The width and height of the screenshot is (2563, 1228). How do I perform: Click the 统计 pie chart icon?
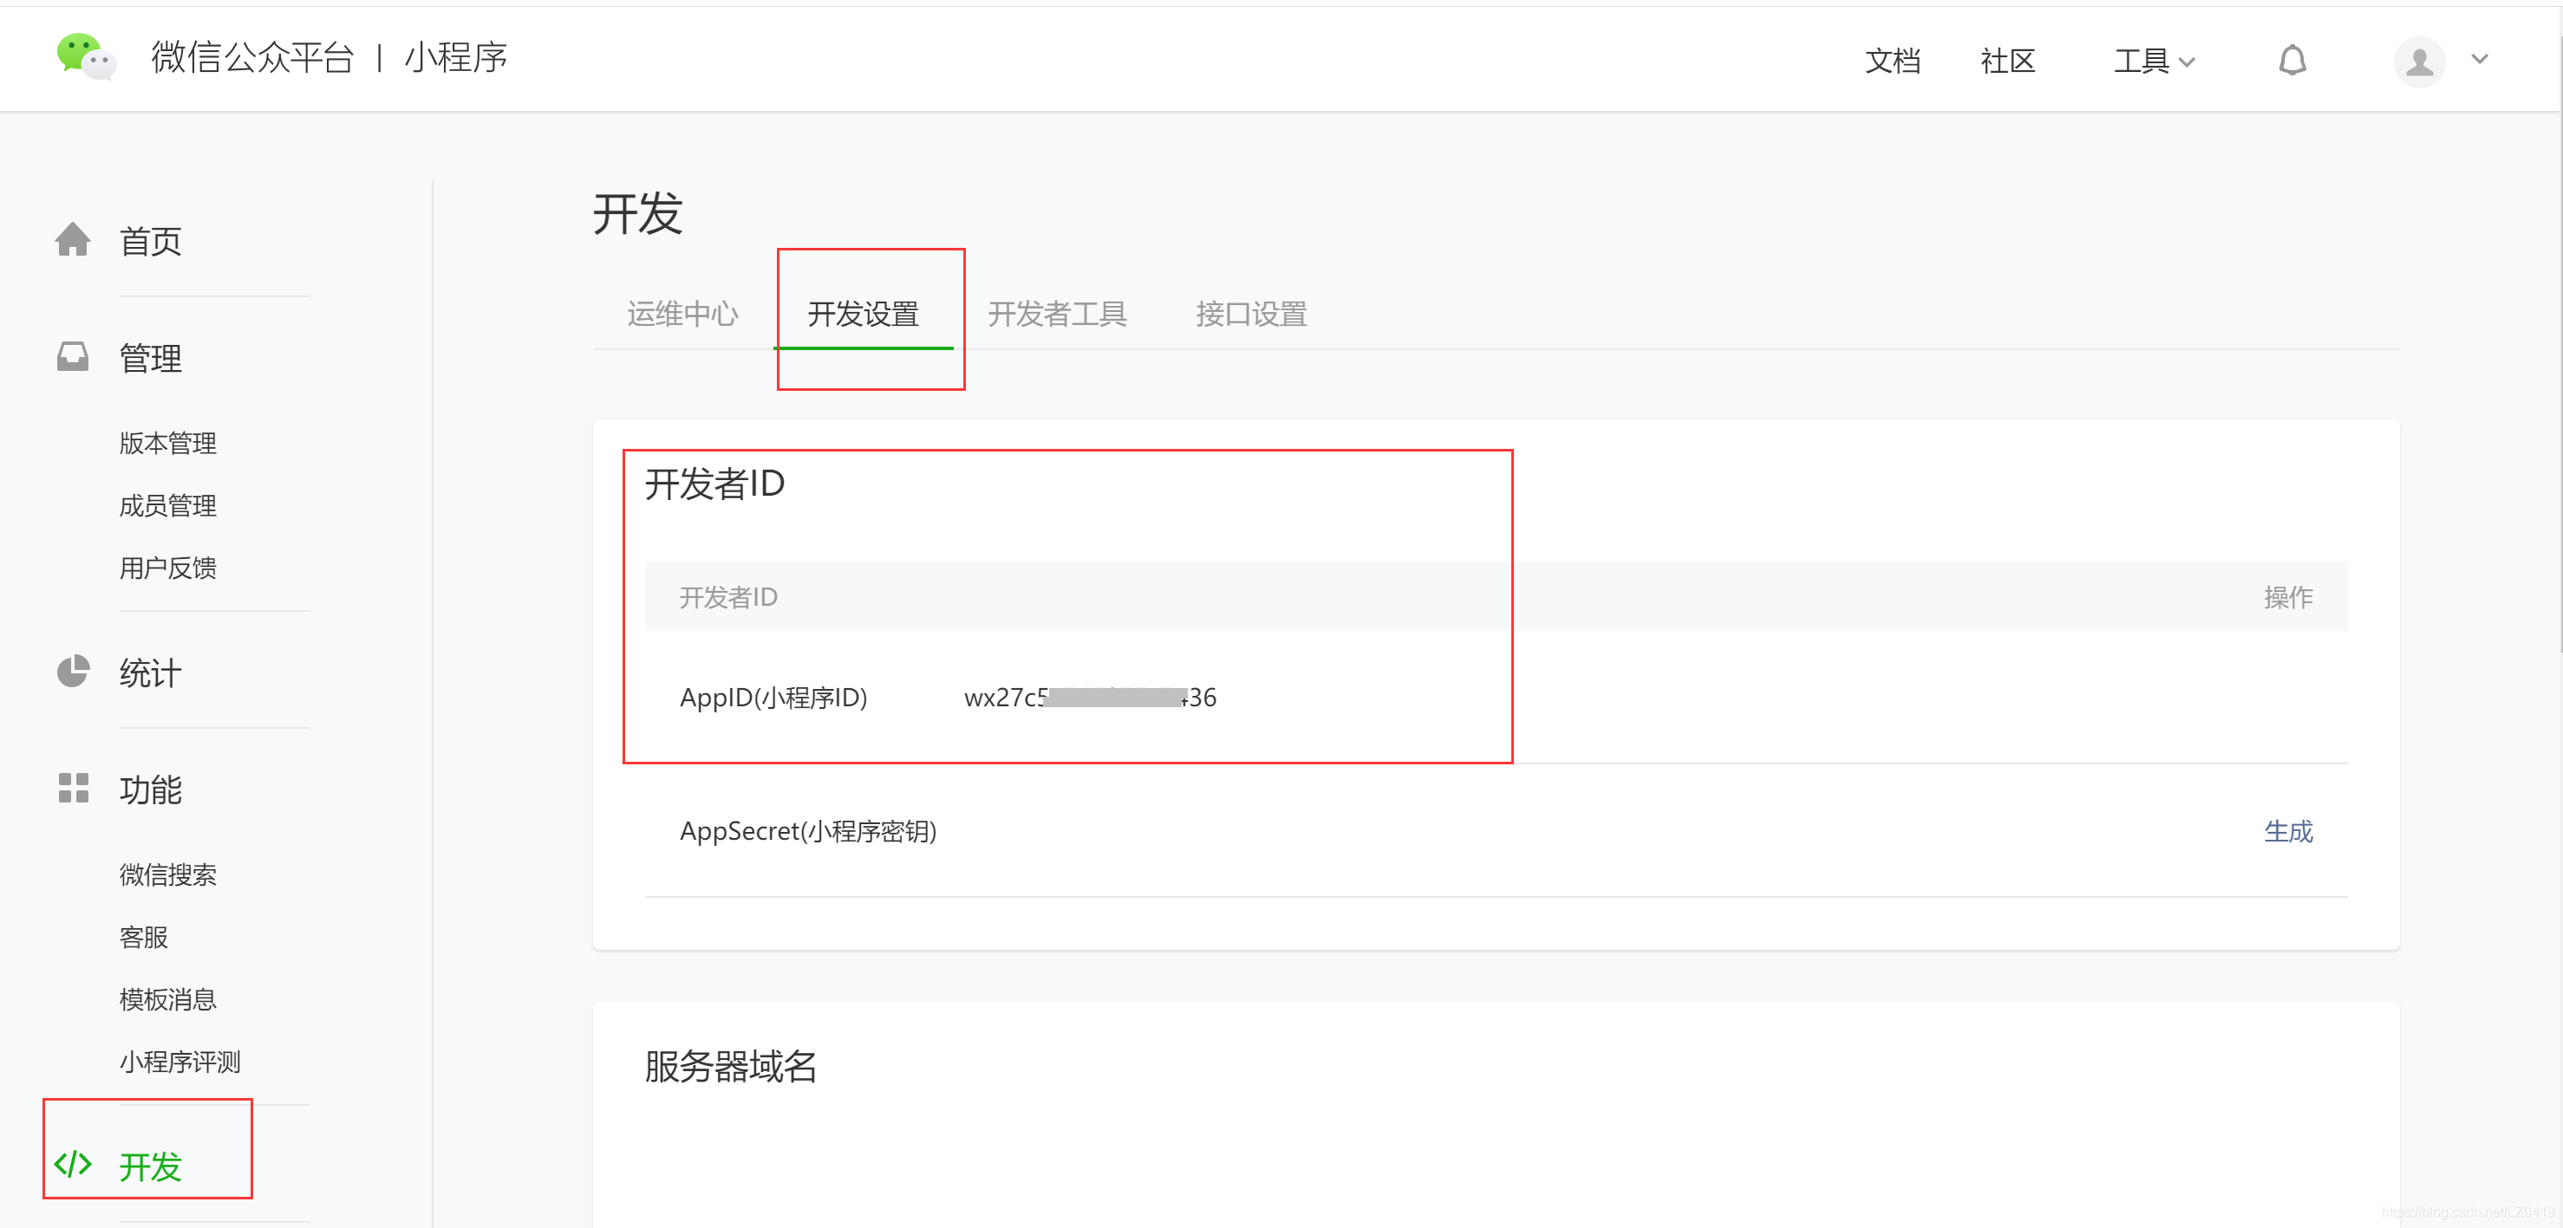tap(73, 672)
